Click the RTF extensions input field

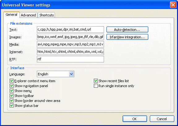[x=70, y=59]
